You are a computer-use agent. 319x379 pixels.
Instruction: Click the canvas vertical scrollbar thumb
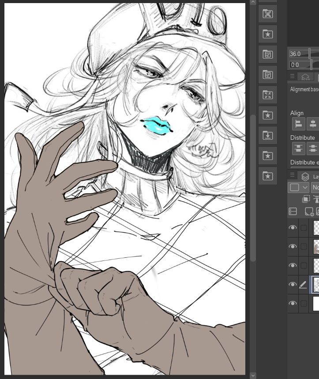253,188
